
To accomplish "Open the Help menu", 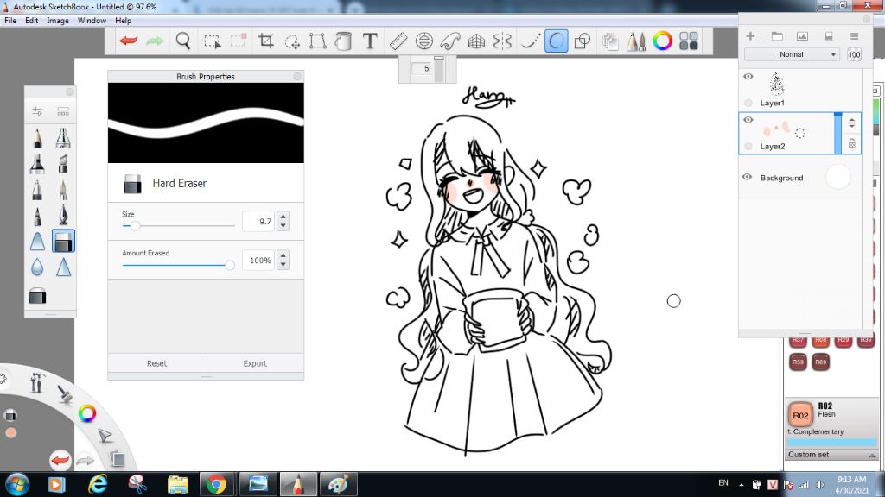I will point(123,21).
